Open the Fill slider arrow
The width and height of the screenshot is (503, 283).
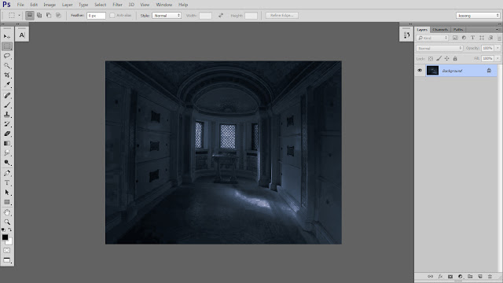497,59
